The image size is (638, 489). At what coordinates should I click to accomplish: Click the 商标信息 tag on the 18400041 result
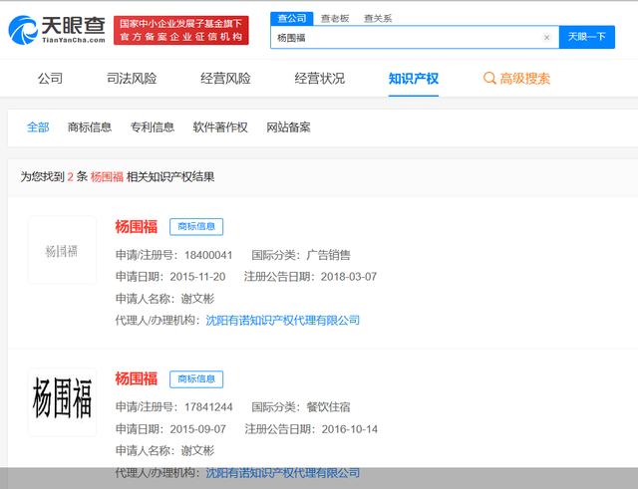[x=196, y=226]
